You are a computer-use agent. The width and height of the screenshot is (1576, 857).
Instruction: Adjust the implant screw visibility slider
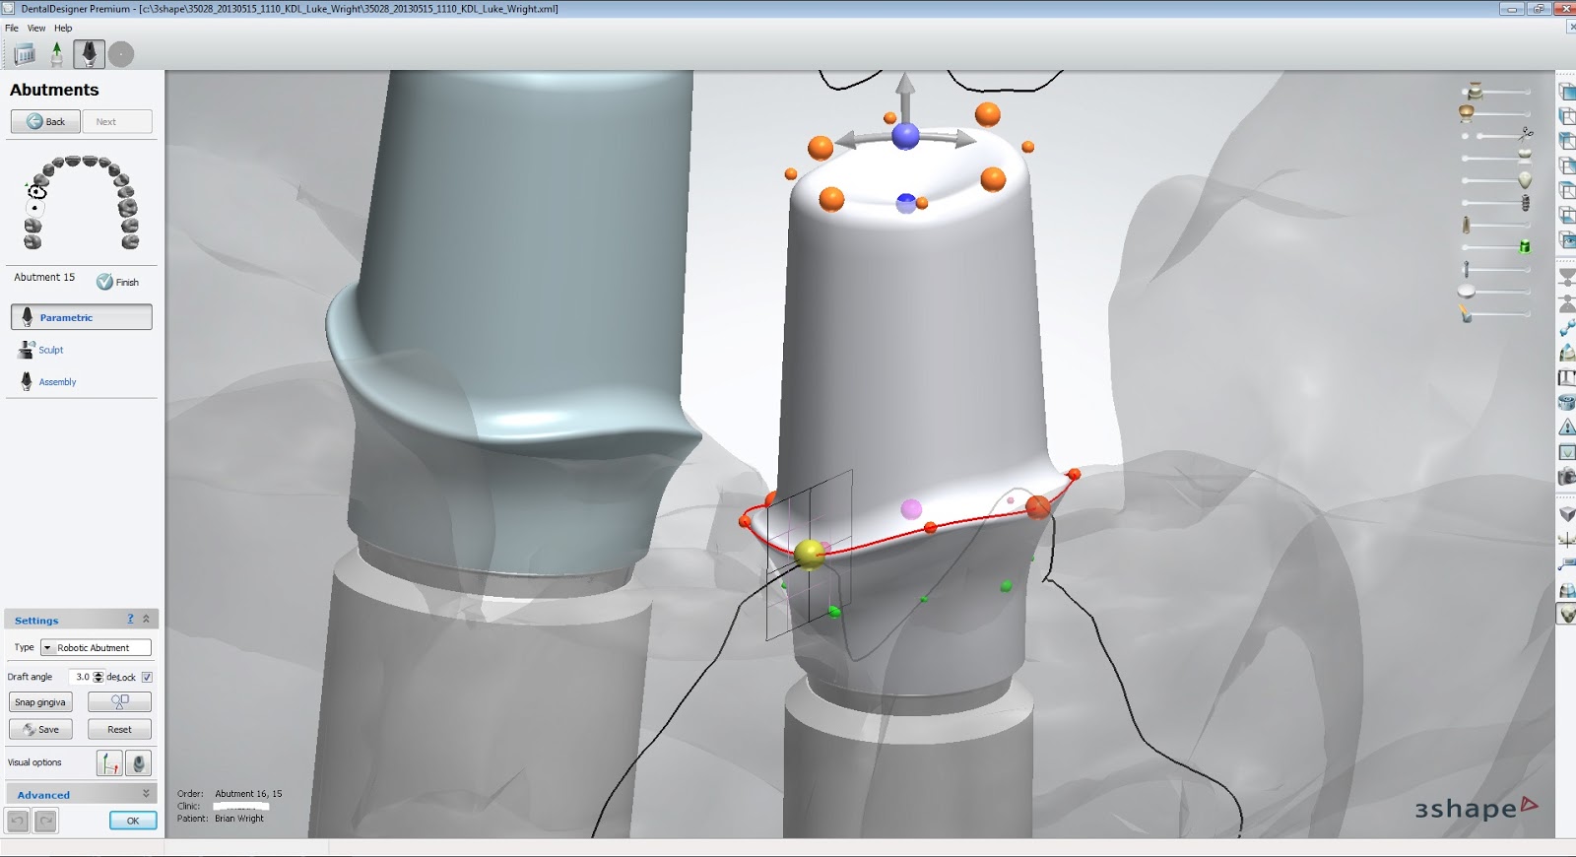coord(1497,203)
